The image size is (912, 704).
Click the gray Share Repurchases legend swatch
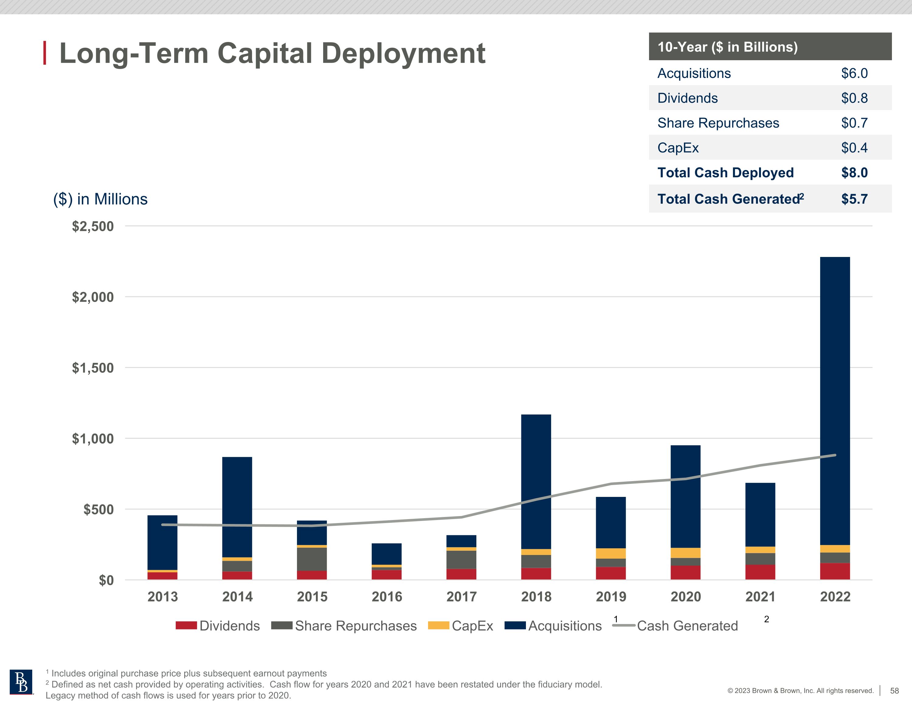(x=282, y=626)
